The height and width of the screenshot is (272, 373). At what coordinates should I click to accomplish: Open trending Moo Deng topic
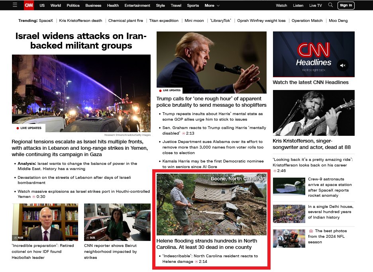pos(338,21)
